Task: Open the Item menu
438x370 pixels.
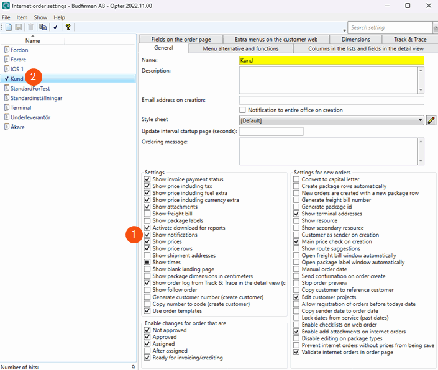Action: 22,17
